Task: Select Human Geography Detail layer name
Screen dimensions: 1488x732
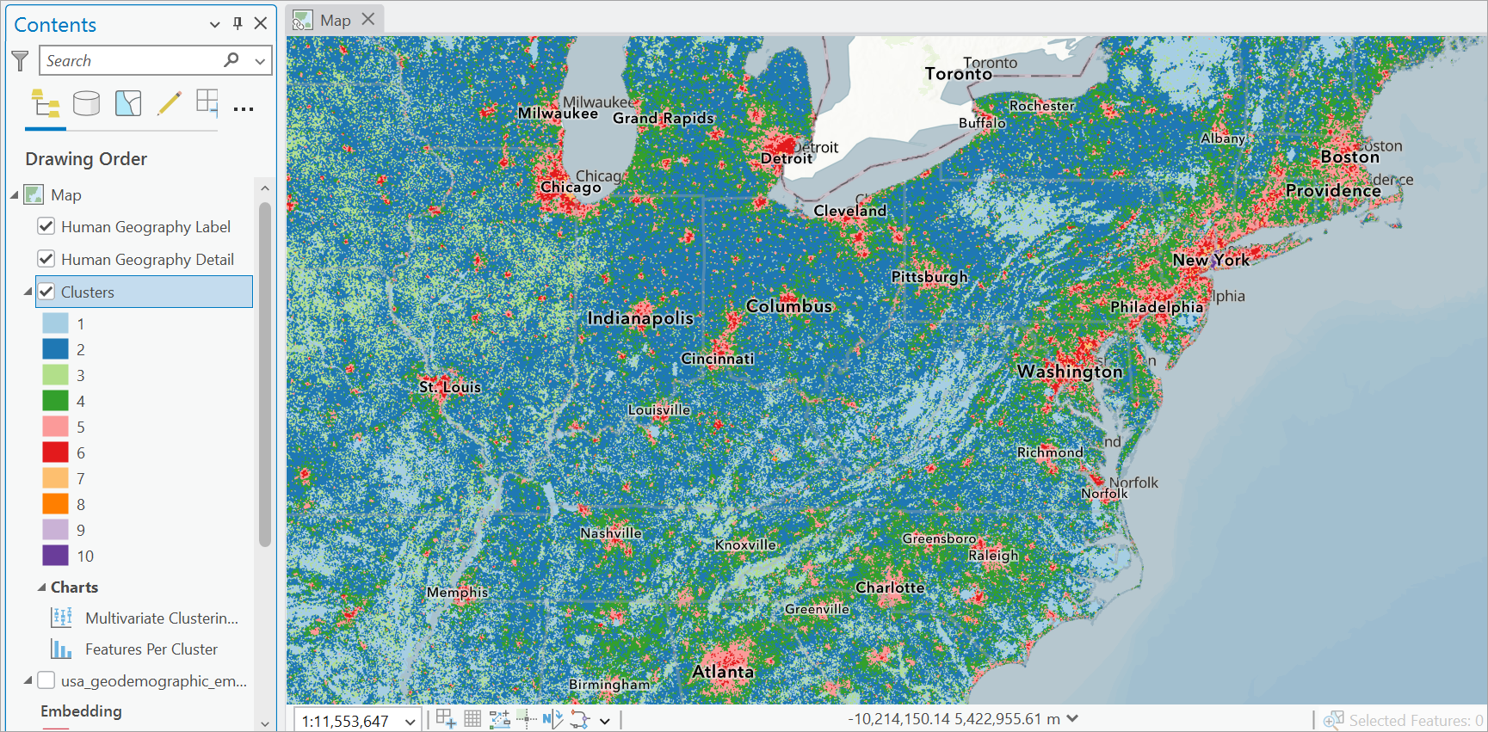Action: coord(147,260)
